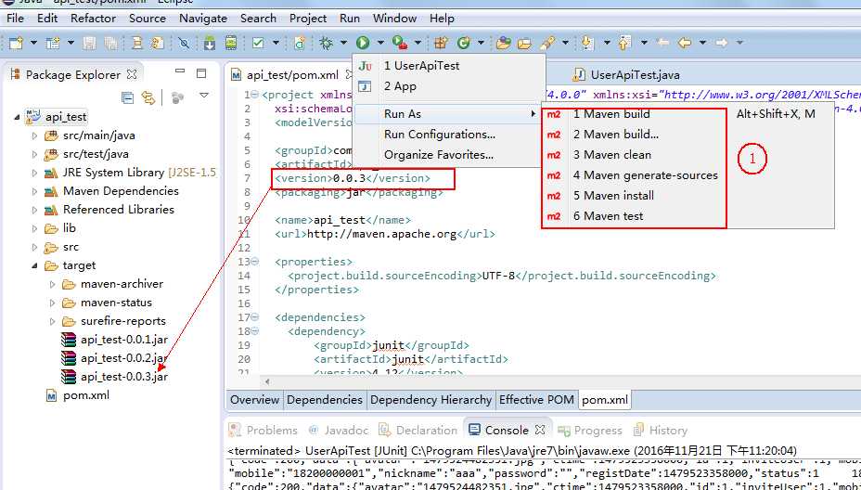This screenshot has width=861, height=490.
Task: Open the New Java Class dropdown arrow
Action: point(481,43)
